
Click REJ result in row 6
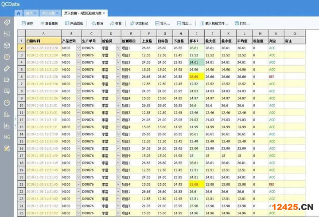[272, 77]
